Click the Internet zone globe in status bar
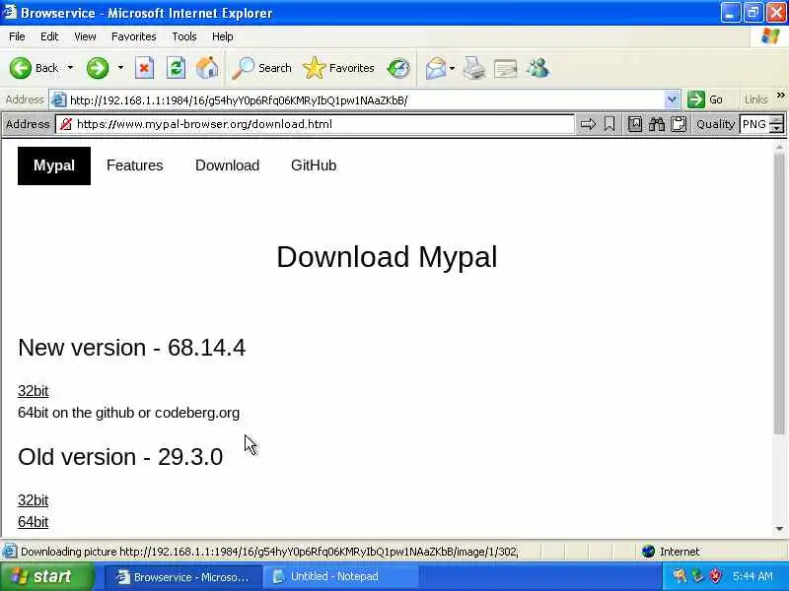The width and height of the screenshot is (789, 591). (648, 552)
